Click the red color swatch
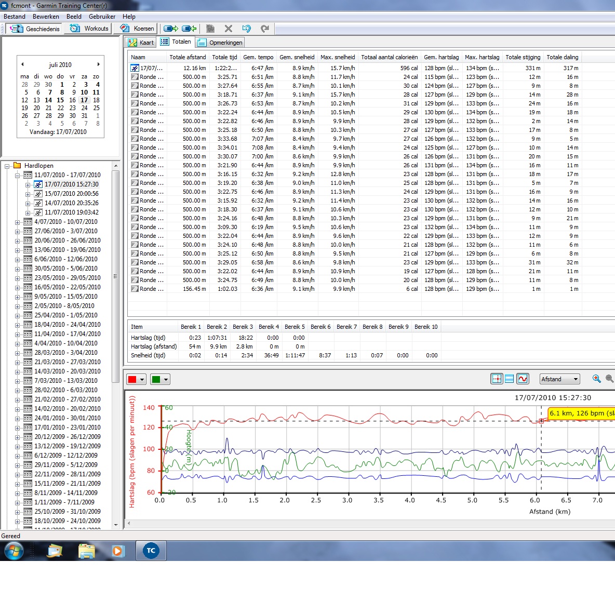 [132, 379]
